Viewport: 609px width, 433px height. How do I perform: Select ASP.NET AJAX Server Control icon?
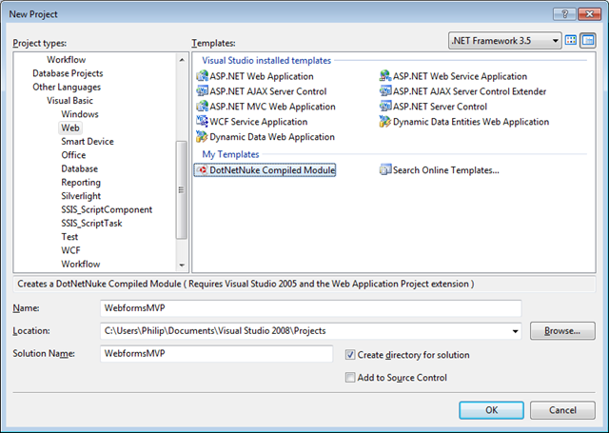203,91
